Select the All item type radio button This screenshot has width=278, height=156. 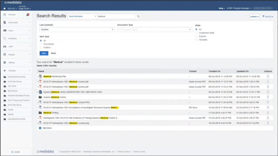click(41, 41)
